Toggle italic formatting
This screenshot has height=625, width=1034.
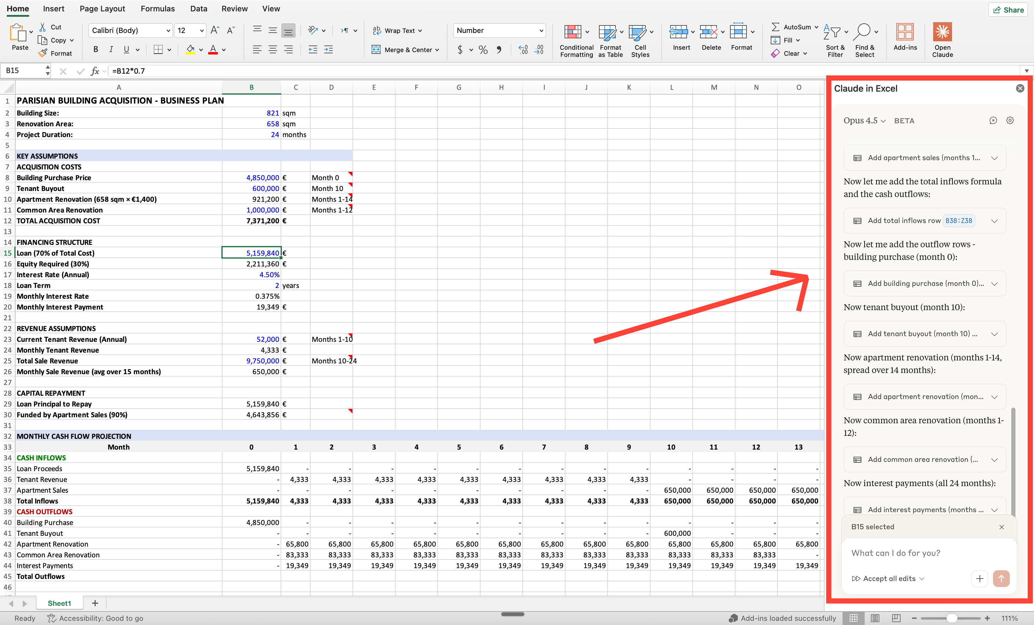point(111,49)
